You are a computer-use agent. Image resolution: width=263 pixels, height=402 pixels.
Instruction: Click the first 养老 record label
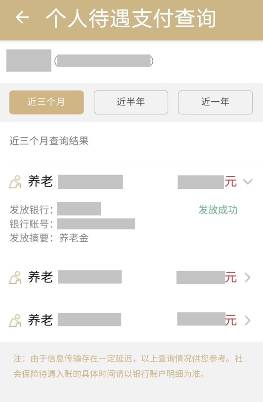point(41,181)
